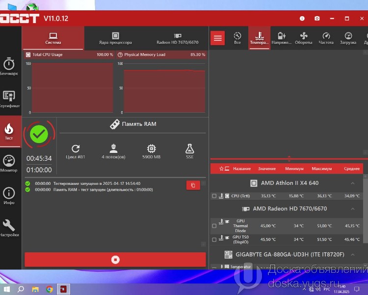Click the elapsed time 00:45:34
The width and height of the screenshot is (368, 295).
[x=39, y=158]
